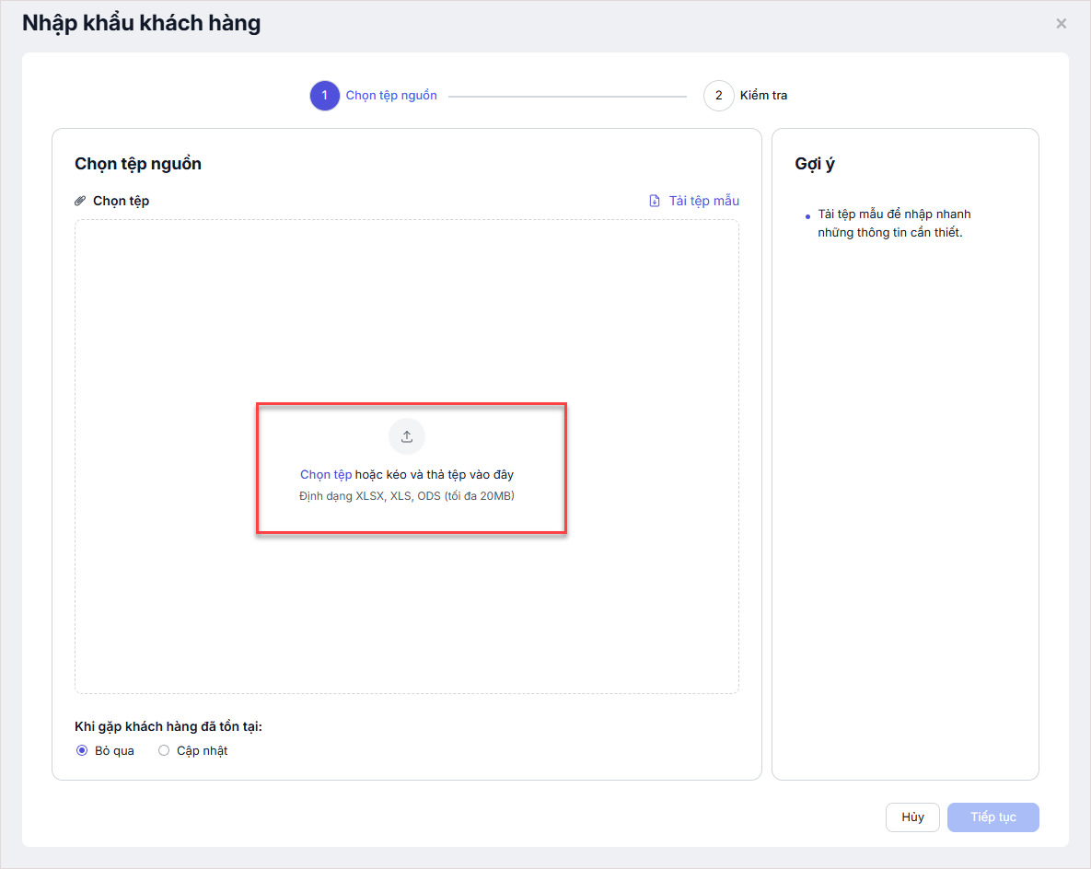The width and height of the screenshot is (1091, 869).
Task: Click the "Nhập khẩu khách hàng" dialog title
Action: pos(142,23)
